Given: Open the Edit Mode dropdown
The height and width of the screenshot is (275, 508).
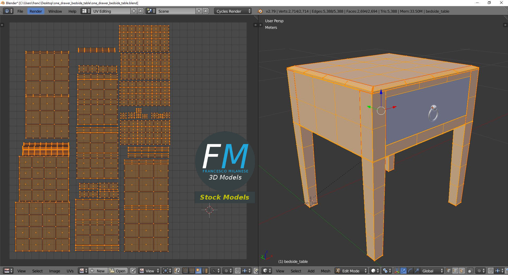Looking at the screenshot, I should (351, 271).
